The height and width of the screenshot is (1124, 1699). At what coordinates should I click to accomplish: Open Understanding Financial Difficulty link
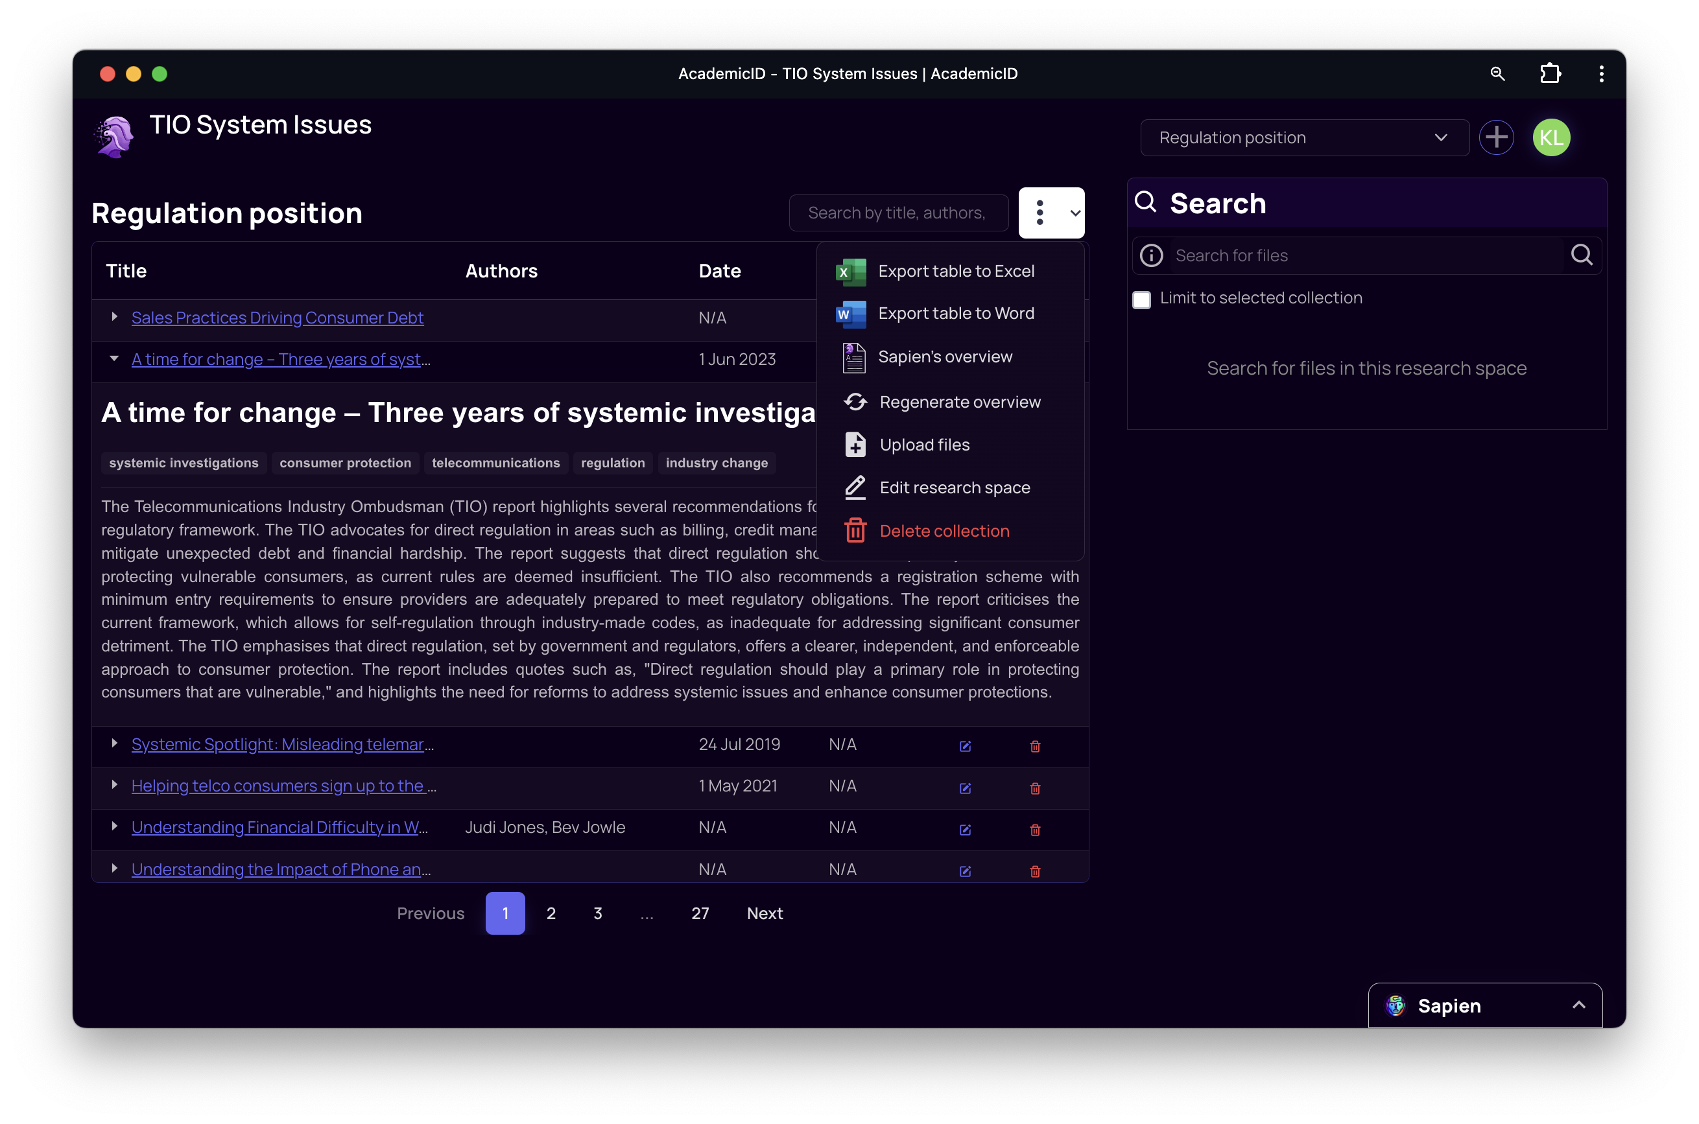tap(279, 827)
